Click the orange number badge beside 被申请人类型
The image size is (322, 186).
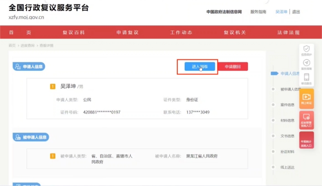pos(53,156)
